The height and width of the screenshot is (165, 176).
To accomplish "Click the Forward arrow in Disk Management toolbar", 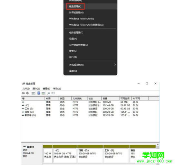I will pos(27,93).
